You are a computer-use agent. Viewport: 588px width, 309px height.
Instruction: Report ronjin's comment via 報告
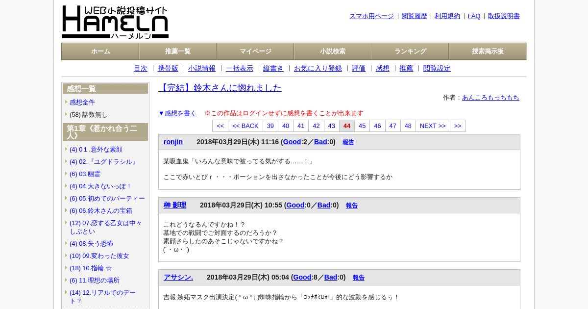(x=348, y=143)
